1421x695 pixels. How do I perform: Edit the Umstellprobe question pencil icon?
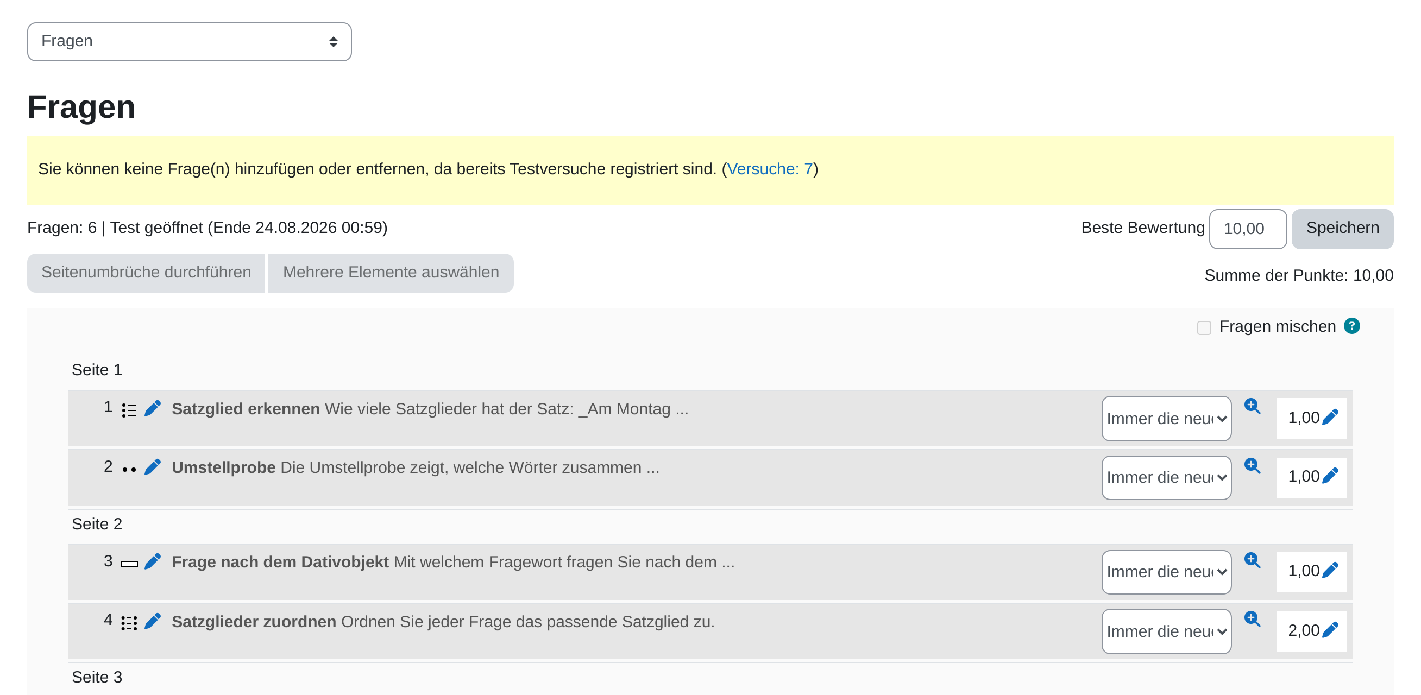152,467
